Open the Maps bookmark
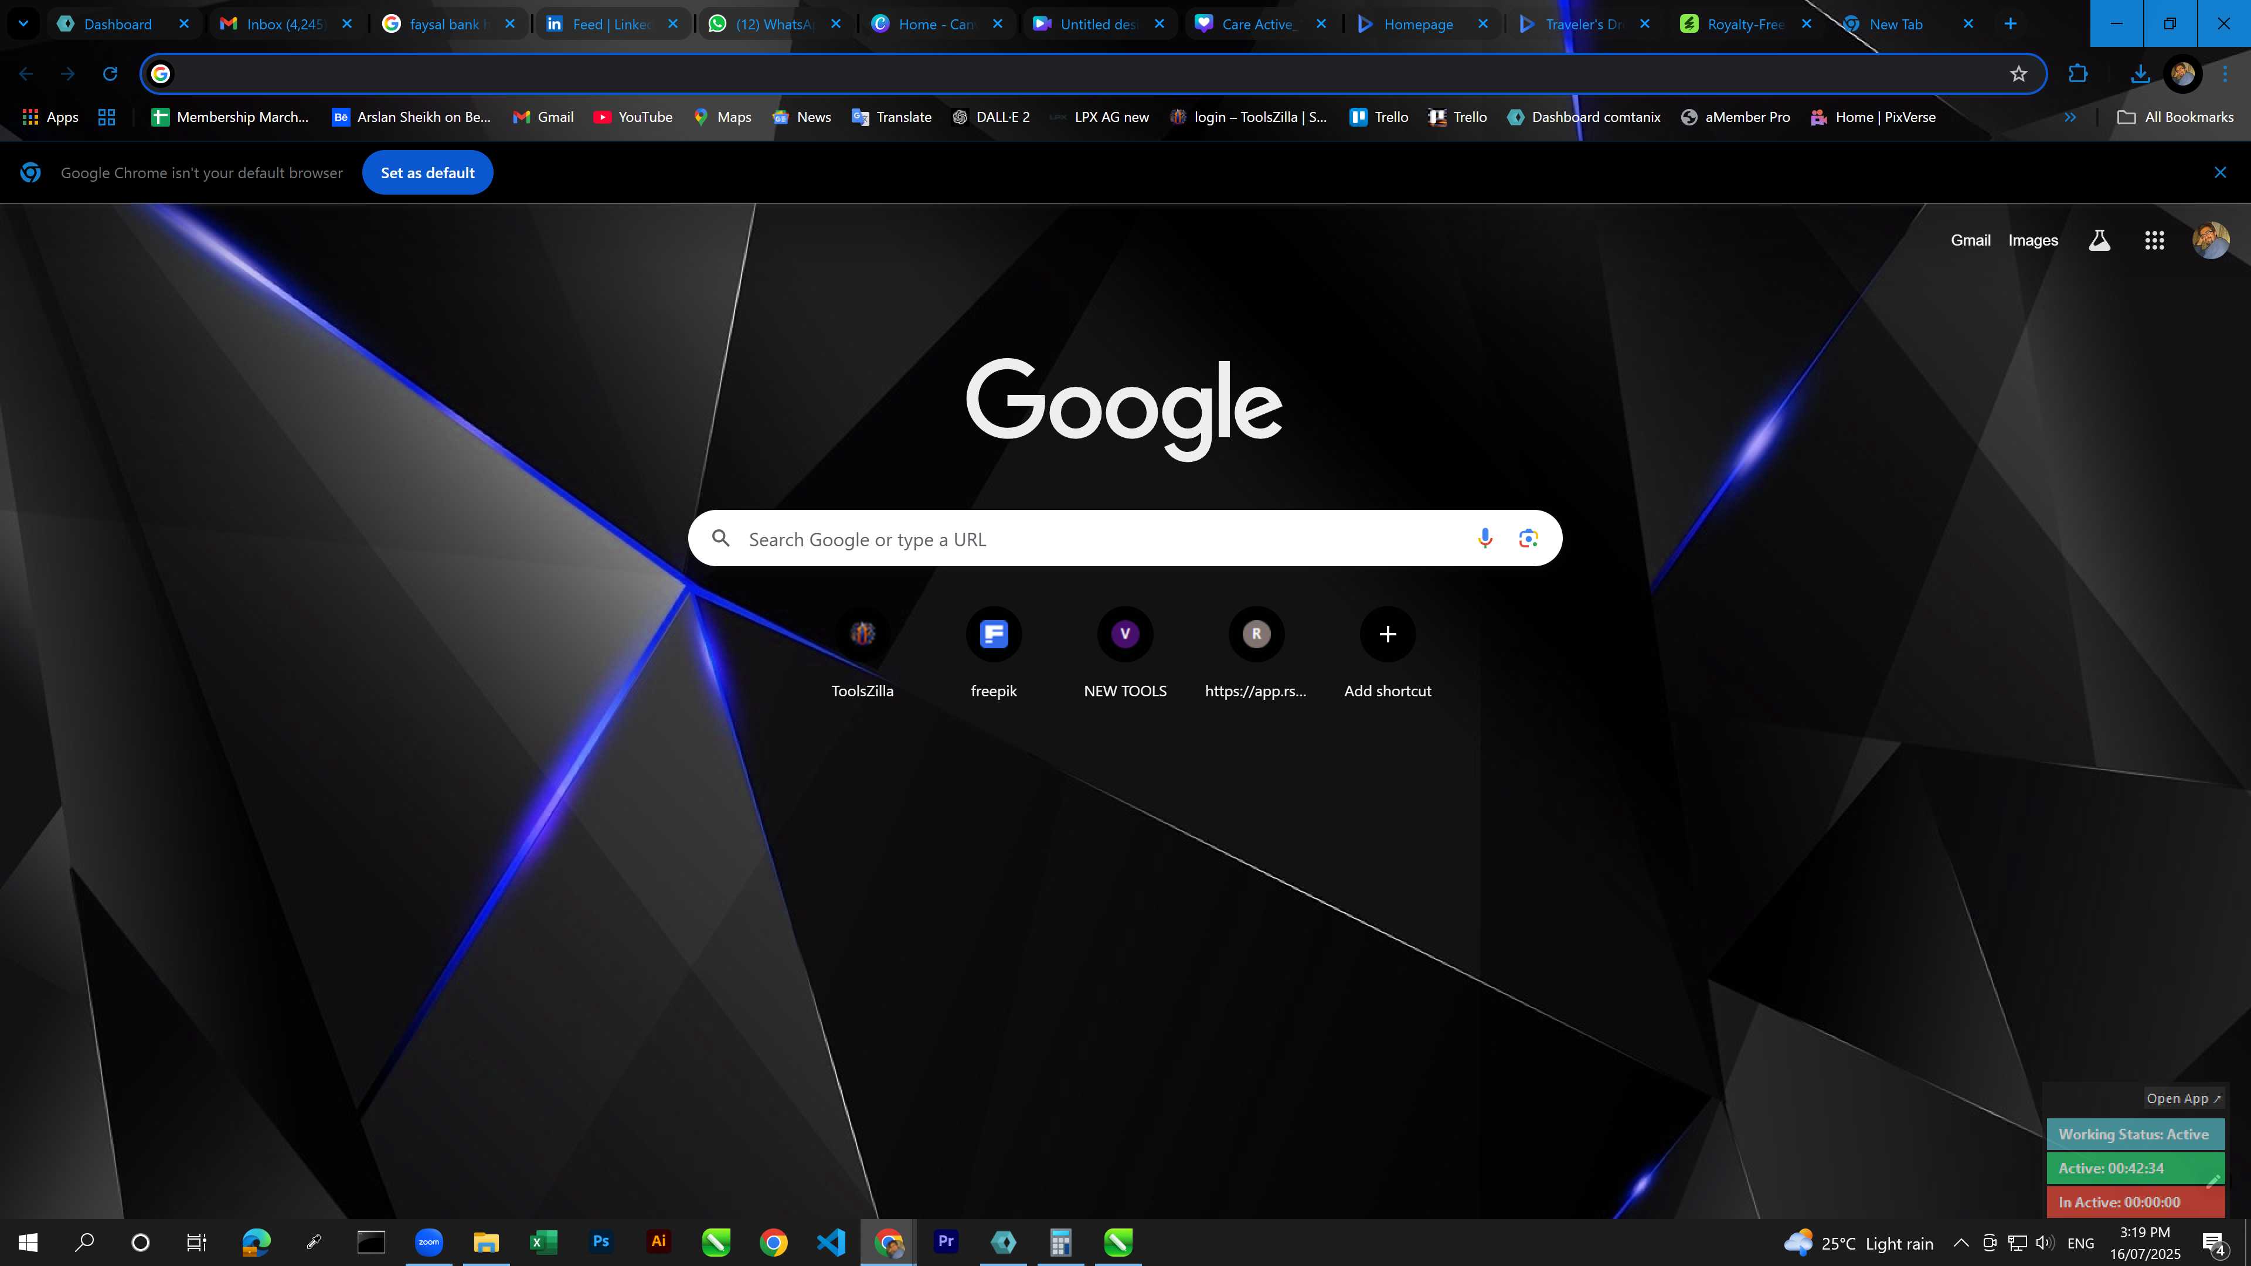The width and height of the screenshot is (2251, 1266). (722, 117)
